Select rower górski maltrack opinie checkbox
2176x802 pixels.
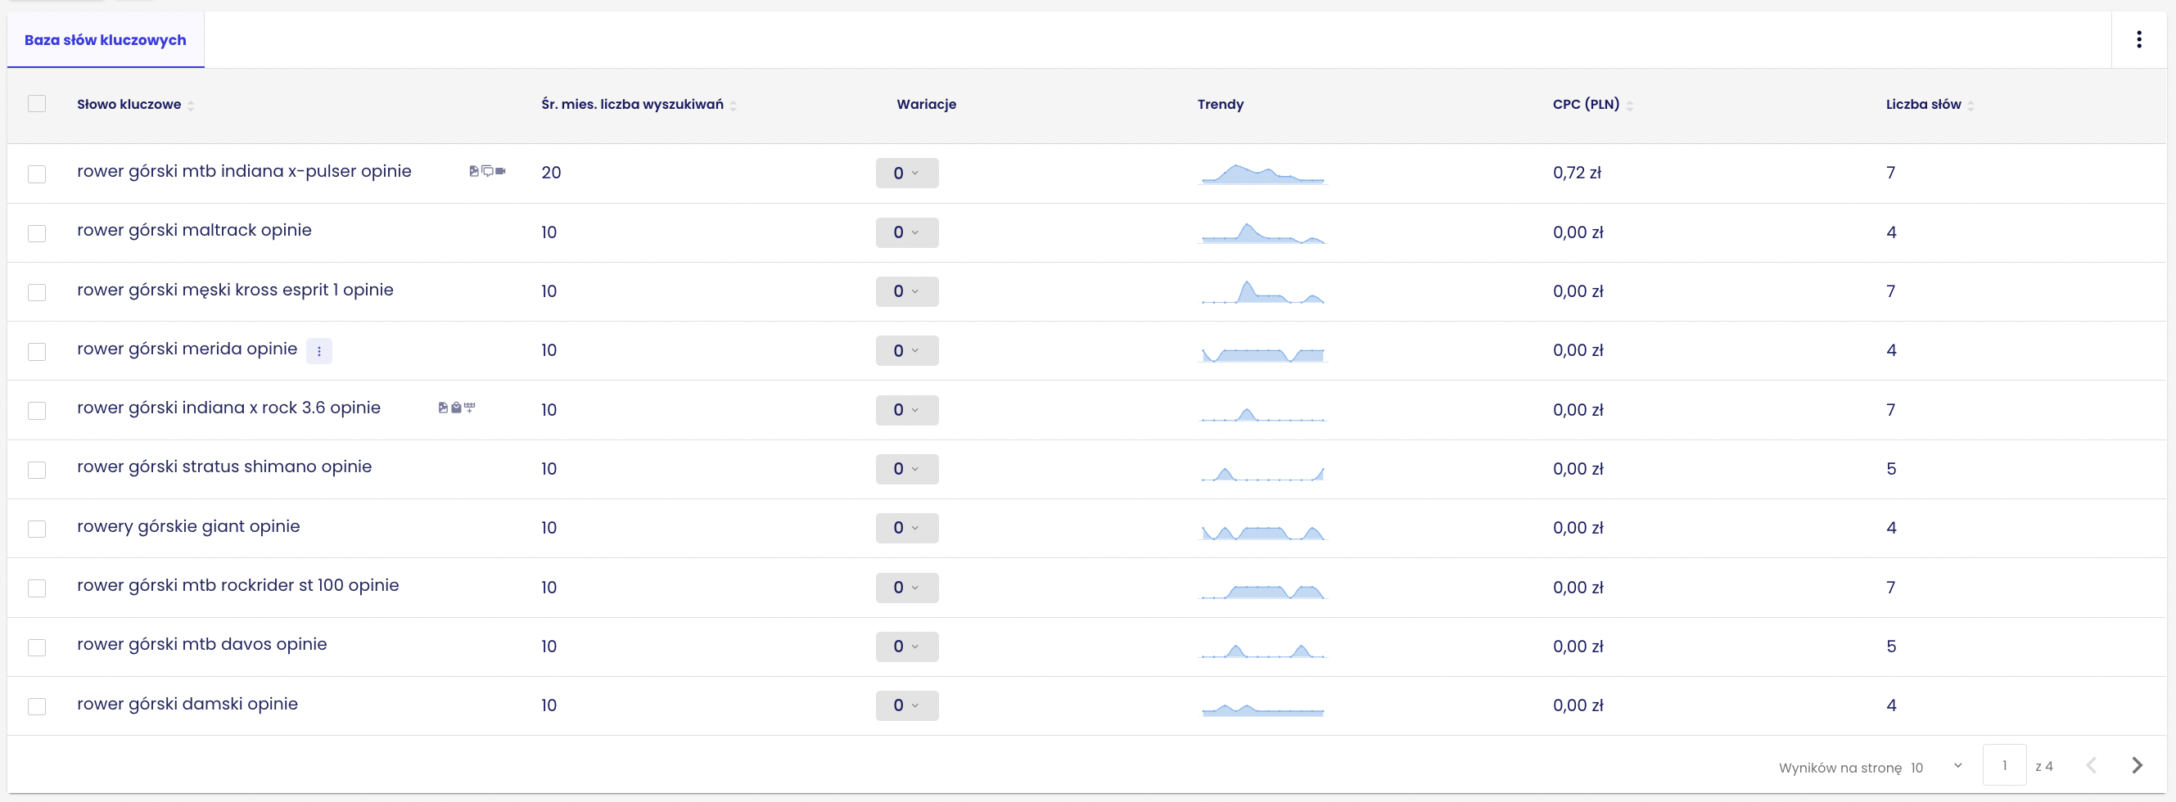pos(36,233)
